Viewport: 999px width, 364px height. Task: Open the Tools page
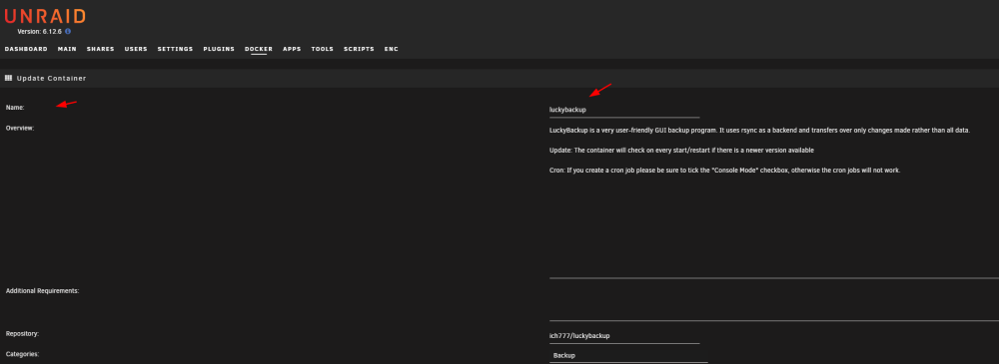(x=323, y=49)
